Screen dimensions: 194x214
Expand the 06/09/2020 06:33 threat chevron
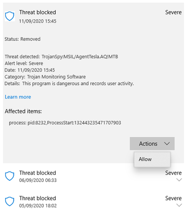[x=179, y=180]
